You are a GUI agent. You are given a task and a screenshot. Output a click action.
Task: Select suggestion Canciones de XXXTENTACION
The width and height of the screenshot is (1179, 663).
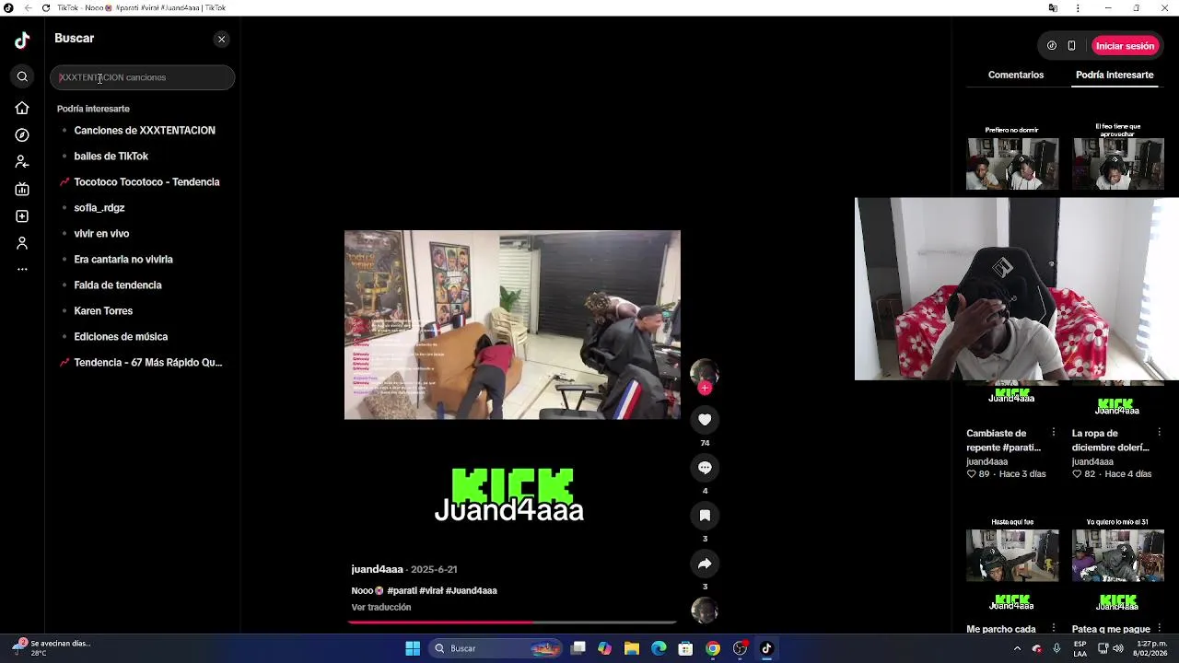click(x=145, y=131)
